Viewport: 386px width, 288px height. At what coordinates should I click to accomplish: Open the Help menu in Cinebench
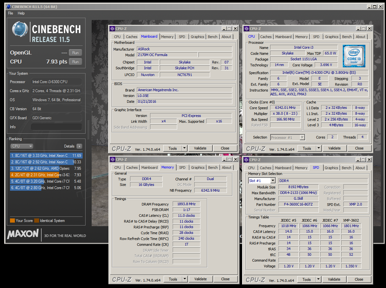(x=21, y=13)
